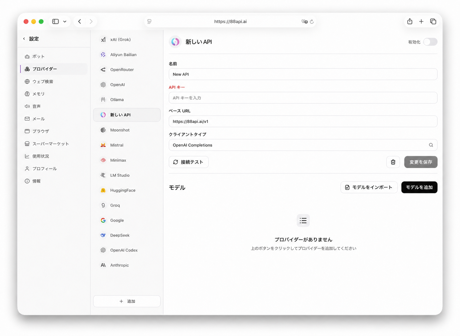Select the HuggingFace provider icon
460x336 pixels.
click(103, 190)
